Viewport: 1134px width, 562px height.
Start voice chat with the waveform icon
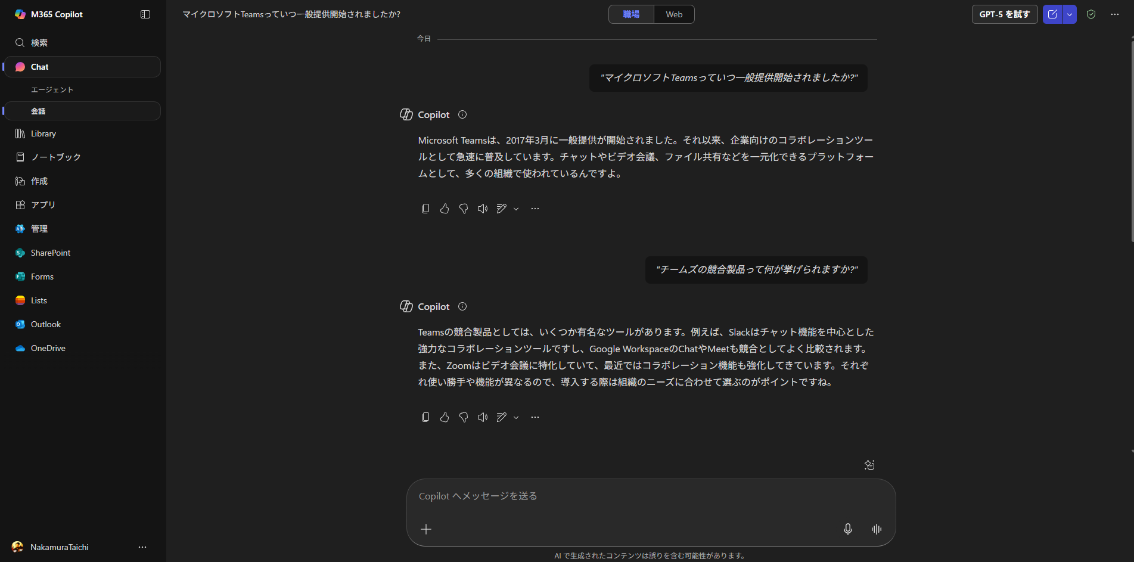876,529
